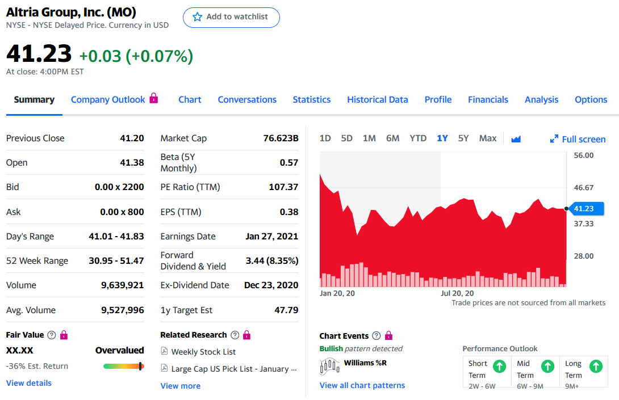619x400 pixels.
Task: Select the 1M chart range
Action: click(369, 138)
